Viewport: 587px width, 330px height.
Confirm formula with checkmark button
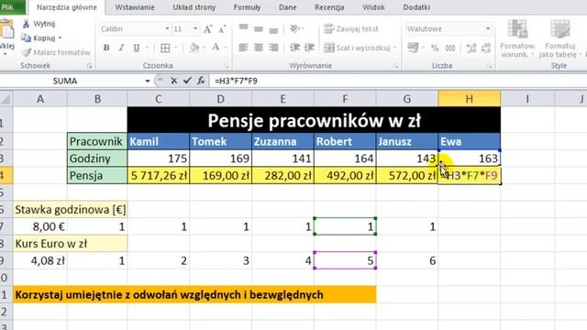187,81
